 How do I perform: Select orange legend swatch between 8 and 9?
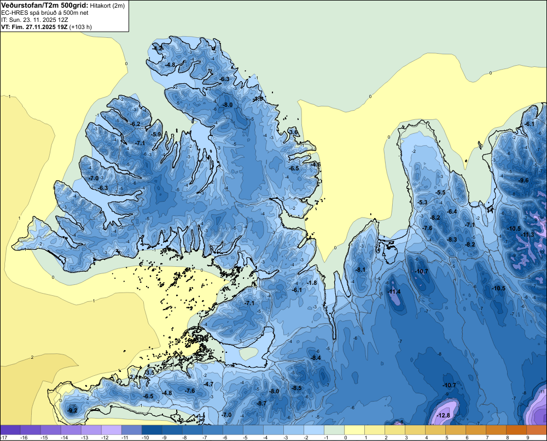coord(516,429)
